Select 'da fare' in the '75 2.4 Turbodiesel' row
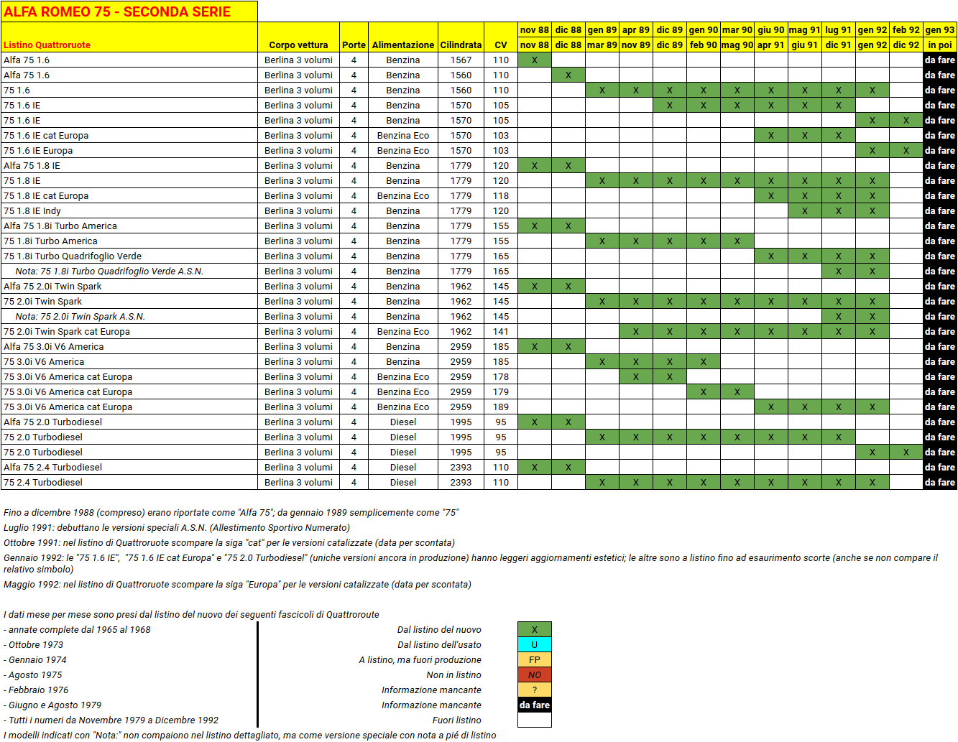Viewport: 958px width, 742px height. coord(940,482)
